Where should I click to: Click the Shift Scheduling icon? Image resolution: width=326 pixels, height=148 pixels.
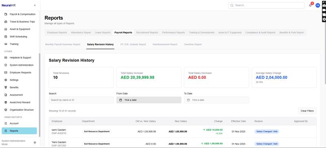(x=6, y=36)
